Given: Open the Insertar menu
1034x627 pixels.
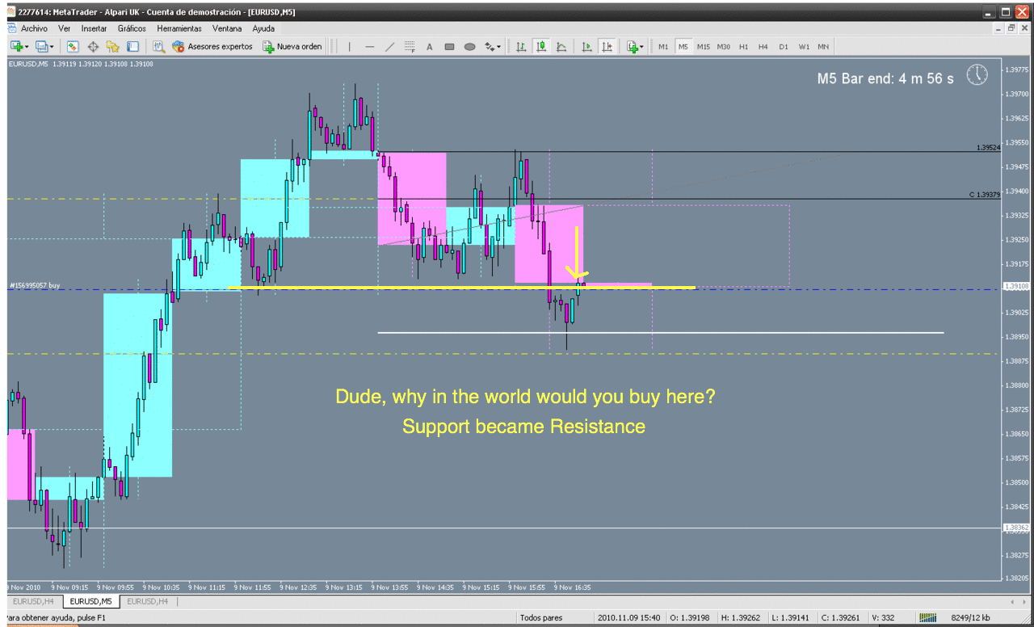Looking at the screenshot, I should point(95,28).
